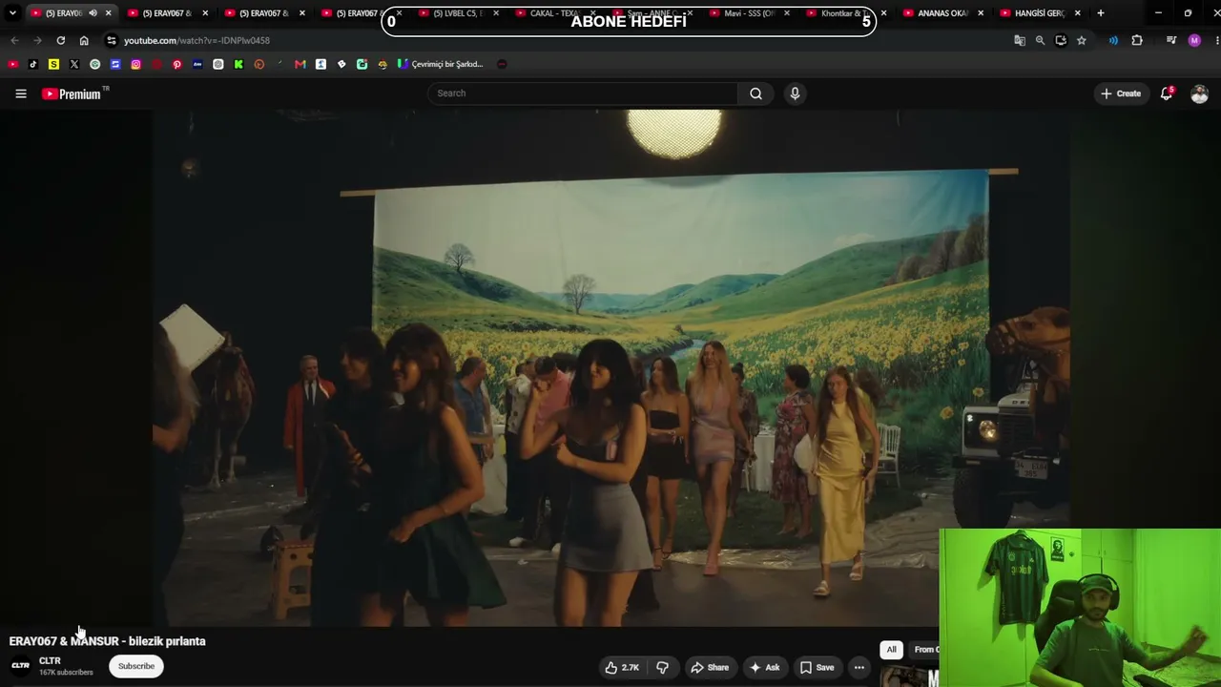
Task: Open a new browser tab
Action: coord(1100,13)
